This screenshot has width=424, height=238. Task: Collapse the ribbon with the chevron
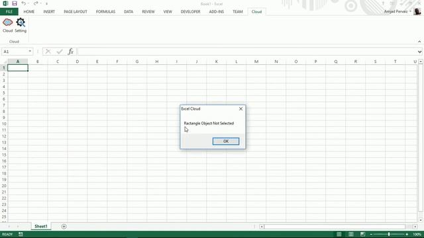419,42
